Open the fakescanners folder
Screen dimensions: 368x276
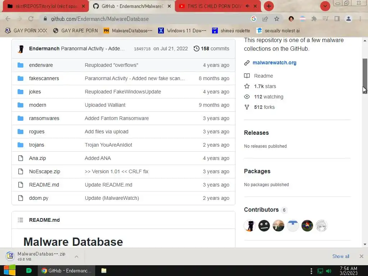tap(44, 78)
